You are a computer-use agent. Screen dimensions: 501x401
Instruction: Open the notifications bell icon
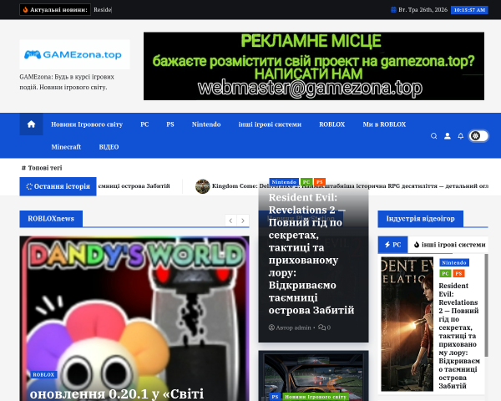click(460, 136)
